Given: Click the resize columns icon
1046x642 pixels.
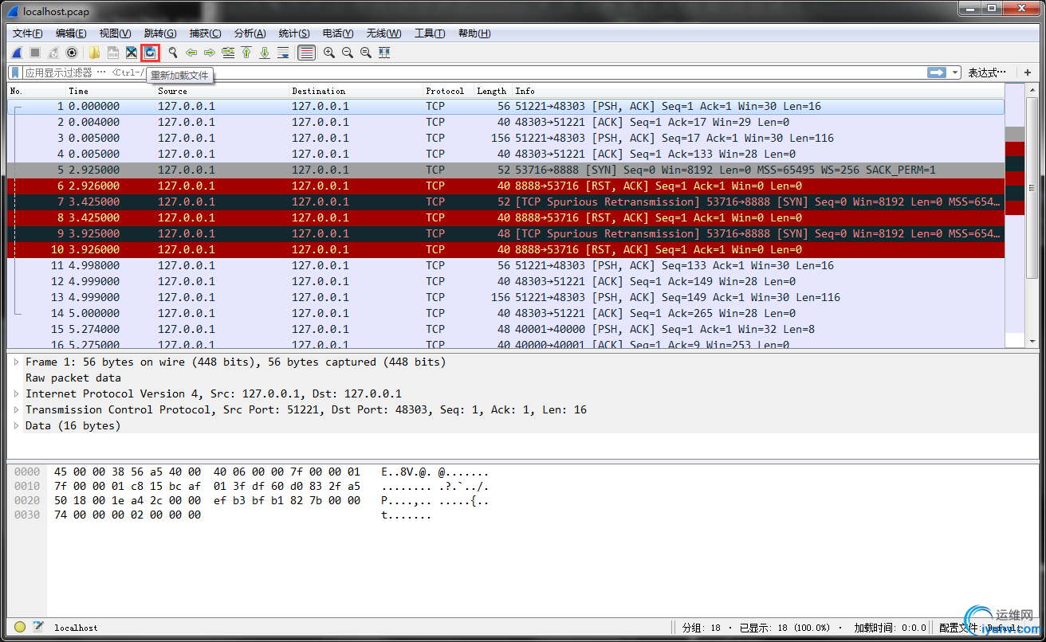Looking at the screenshot, I should pos(384,53).
